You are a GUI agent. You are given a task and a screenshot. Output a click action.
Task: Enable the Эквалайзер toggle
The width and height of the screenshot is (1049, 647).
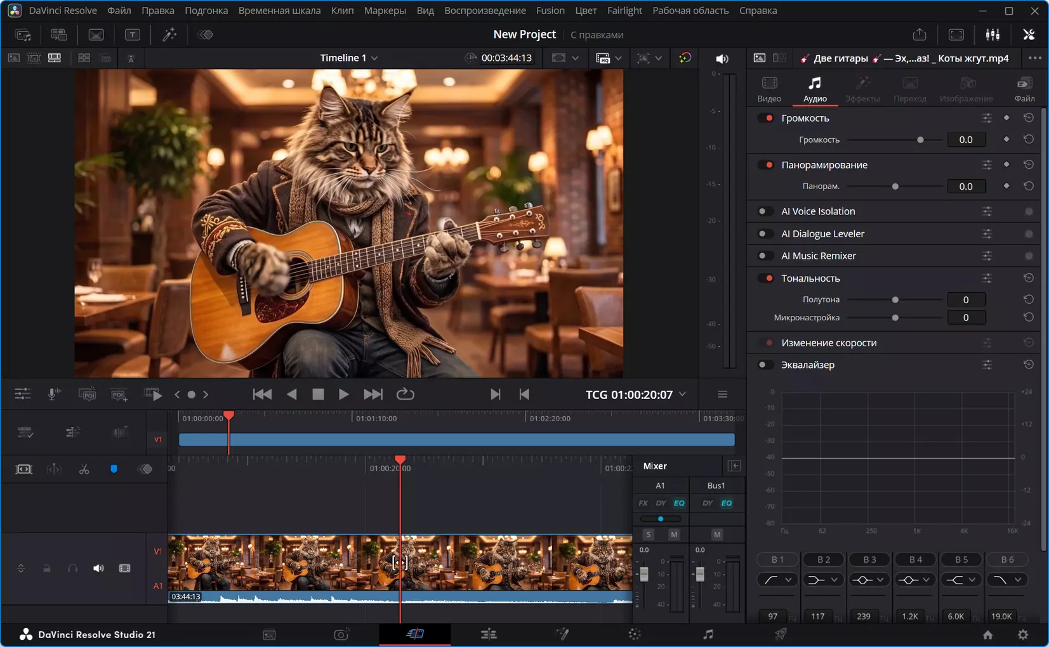coord(766,365)
